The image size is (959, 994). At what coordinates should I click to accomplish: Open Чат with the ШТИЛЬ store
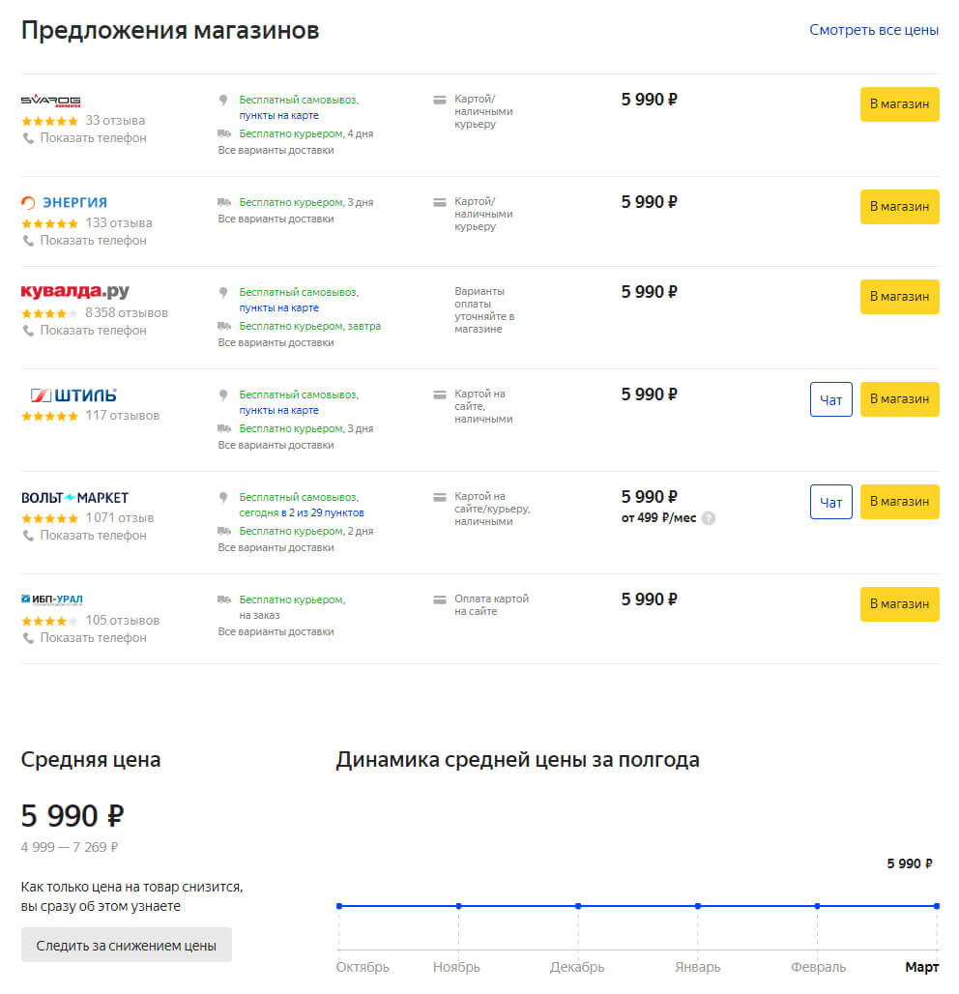click(830, 398)
